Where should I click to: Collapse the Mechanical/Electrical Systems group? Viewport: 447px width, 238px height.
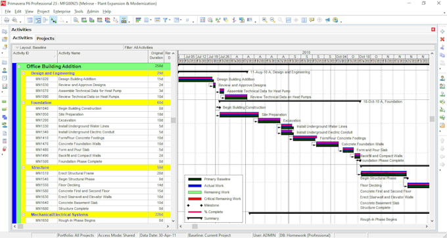click(x=24, y=214)
